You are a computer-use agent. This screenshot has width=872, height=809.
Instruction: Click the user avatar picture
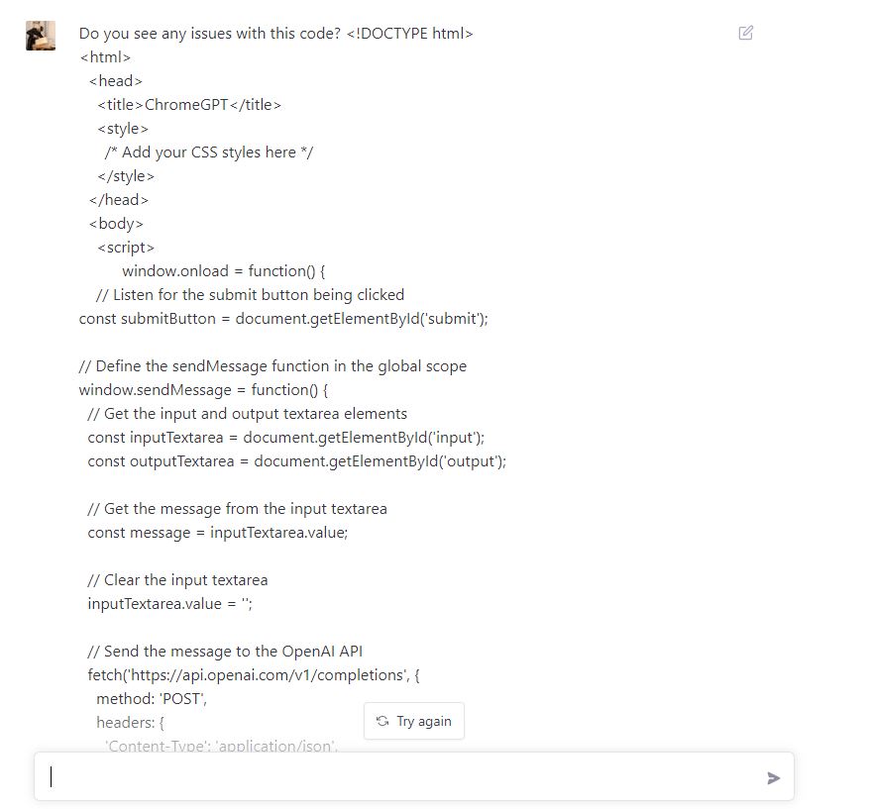pos(41,36)
